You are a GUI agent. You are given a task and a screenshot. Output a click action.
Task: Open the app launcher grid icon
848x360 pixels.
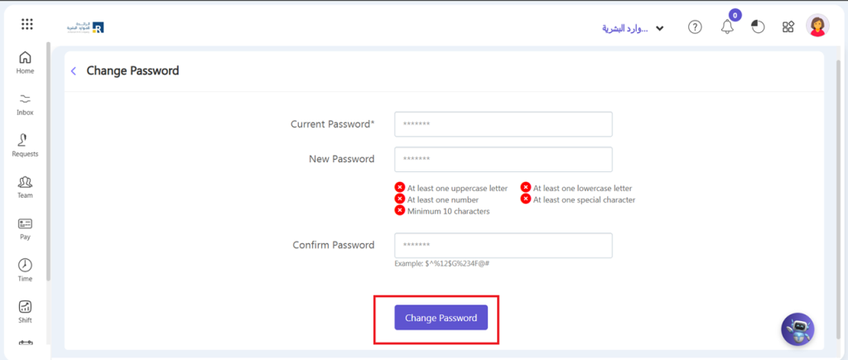click(26, 25)
